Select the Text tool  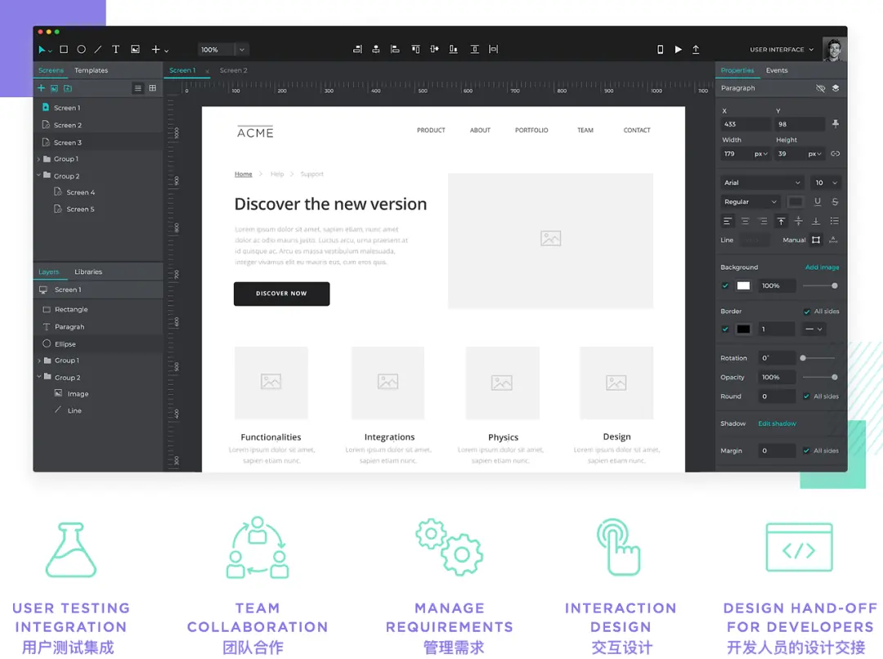(115, 50)
